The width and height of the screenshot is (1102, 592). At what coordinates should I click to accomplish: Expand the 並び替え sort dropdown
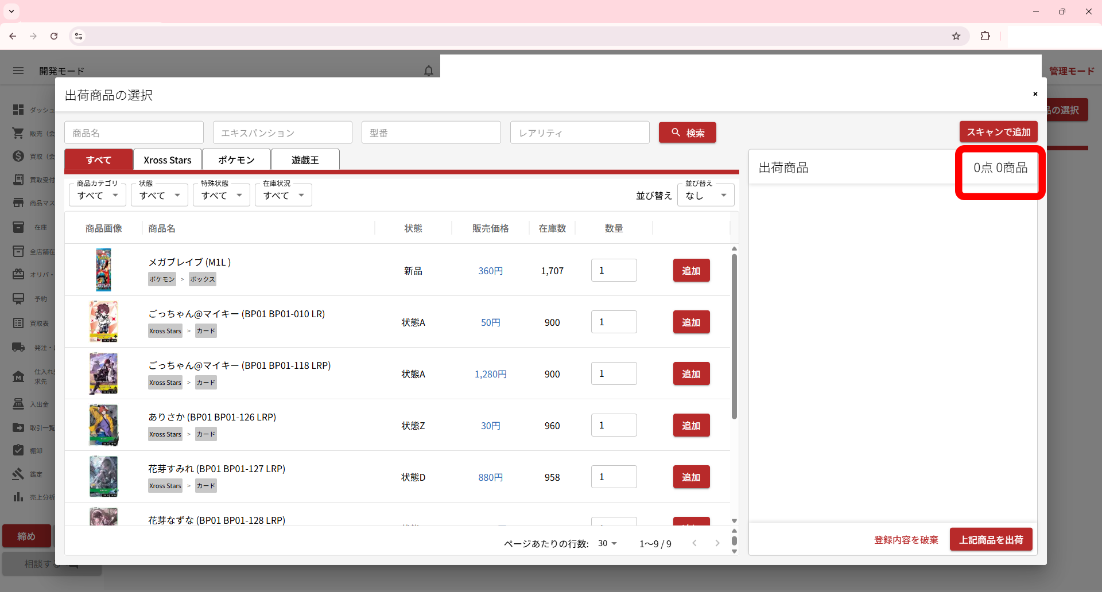click(x=705, y=195)
